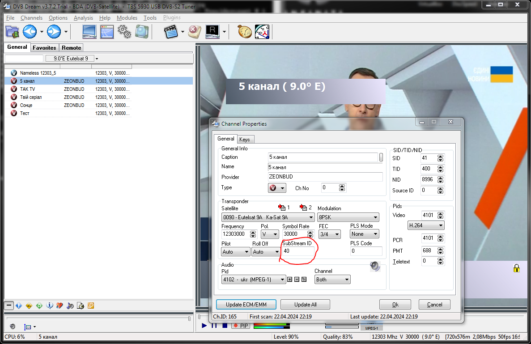
Task: Click the green snapshot frame toolbar icon
Action: [142, 32]
